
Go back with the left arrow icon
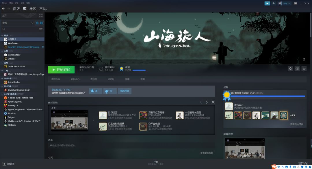pyautogui.click(x=3, y=9)
